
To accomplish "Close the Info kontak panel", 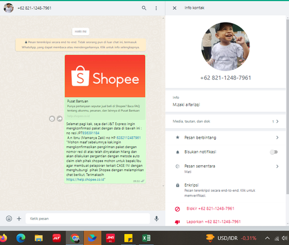I will coord(175,8).
